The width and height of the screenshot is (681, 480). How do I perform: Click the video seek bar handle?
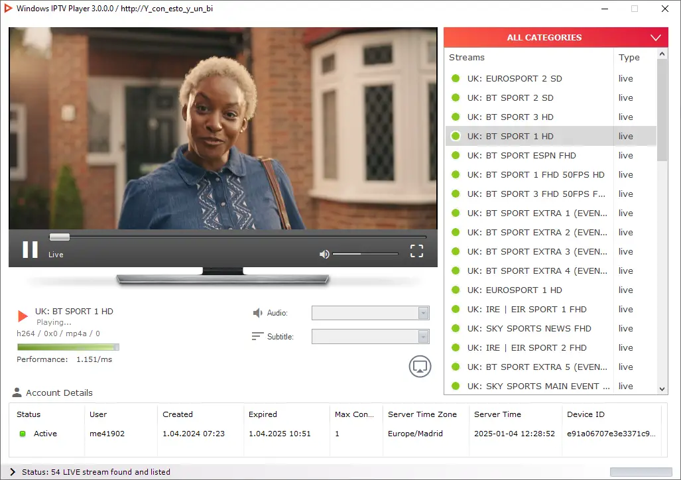(x=60, y=237)
